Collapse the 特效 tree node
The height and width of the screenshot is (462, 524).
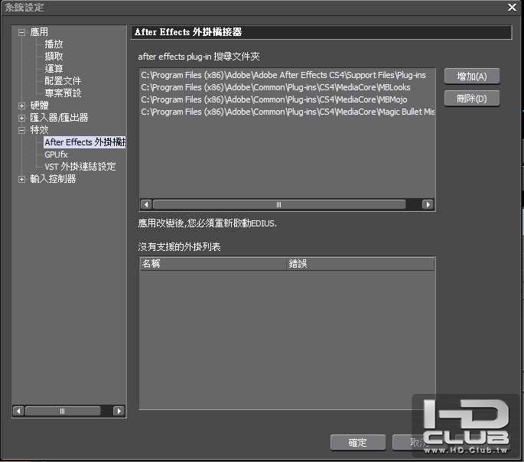pyautogui.click(x=21, y=130)
